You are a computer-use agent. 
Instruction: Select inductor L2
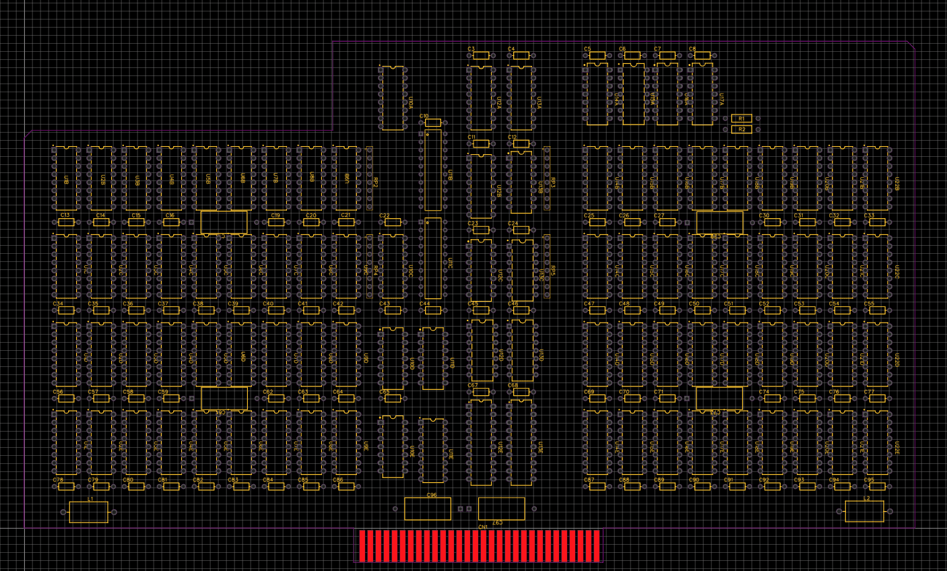[865, 512]
